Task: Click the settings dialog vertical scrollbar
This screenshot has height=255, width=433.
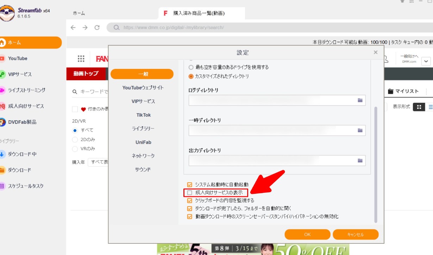Action: 376,165
